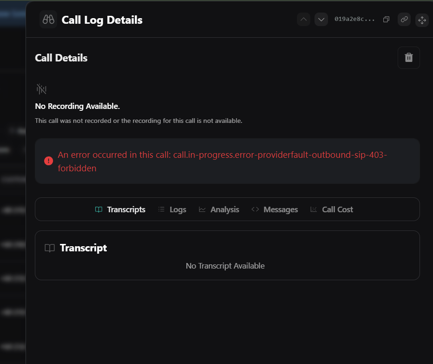This screenshot has width=433, height=364.
Task: Click the graph icon beside Call Cost
Action: pyautogui.click(x=314, y=209)
